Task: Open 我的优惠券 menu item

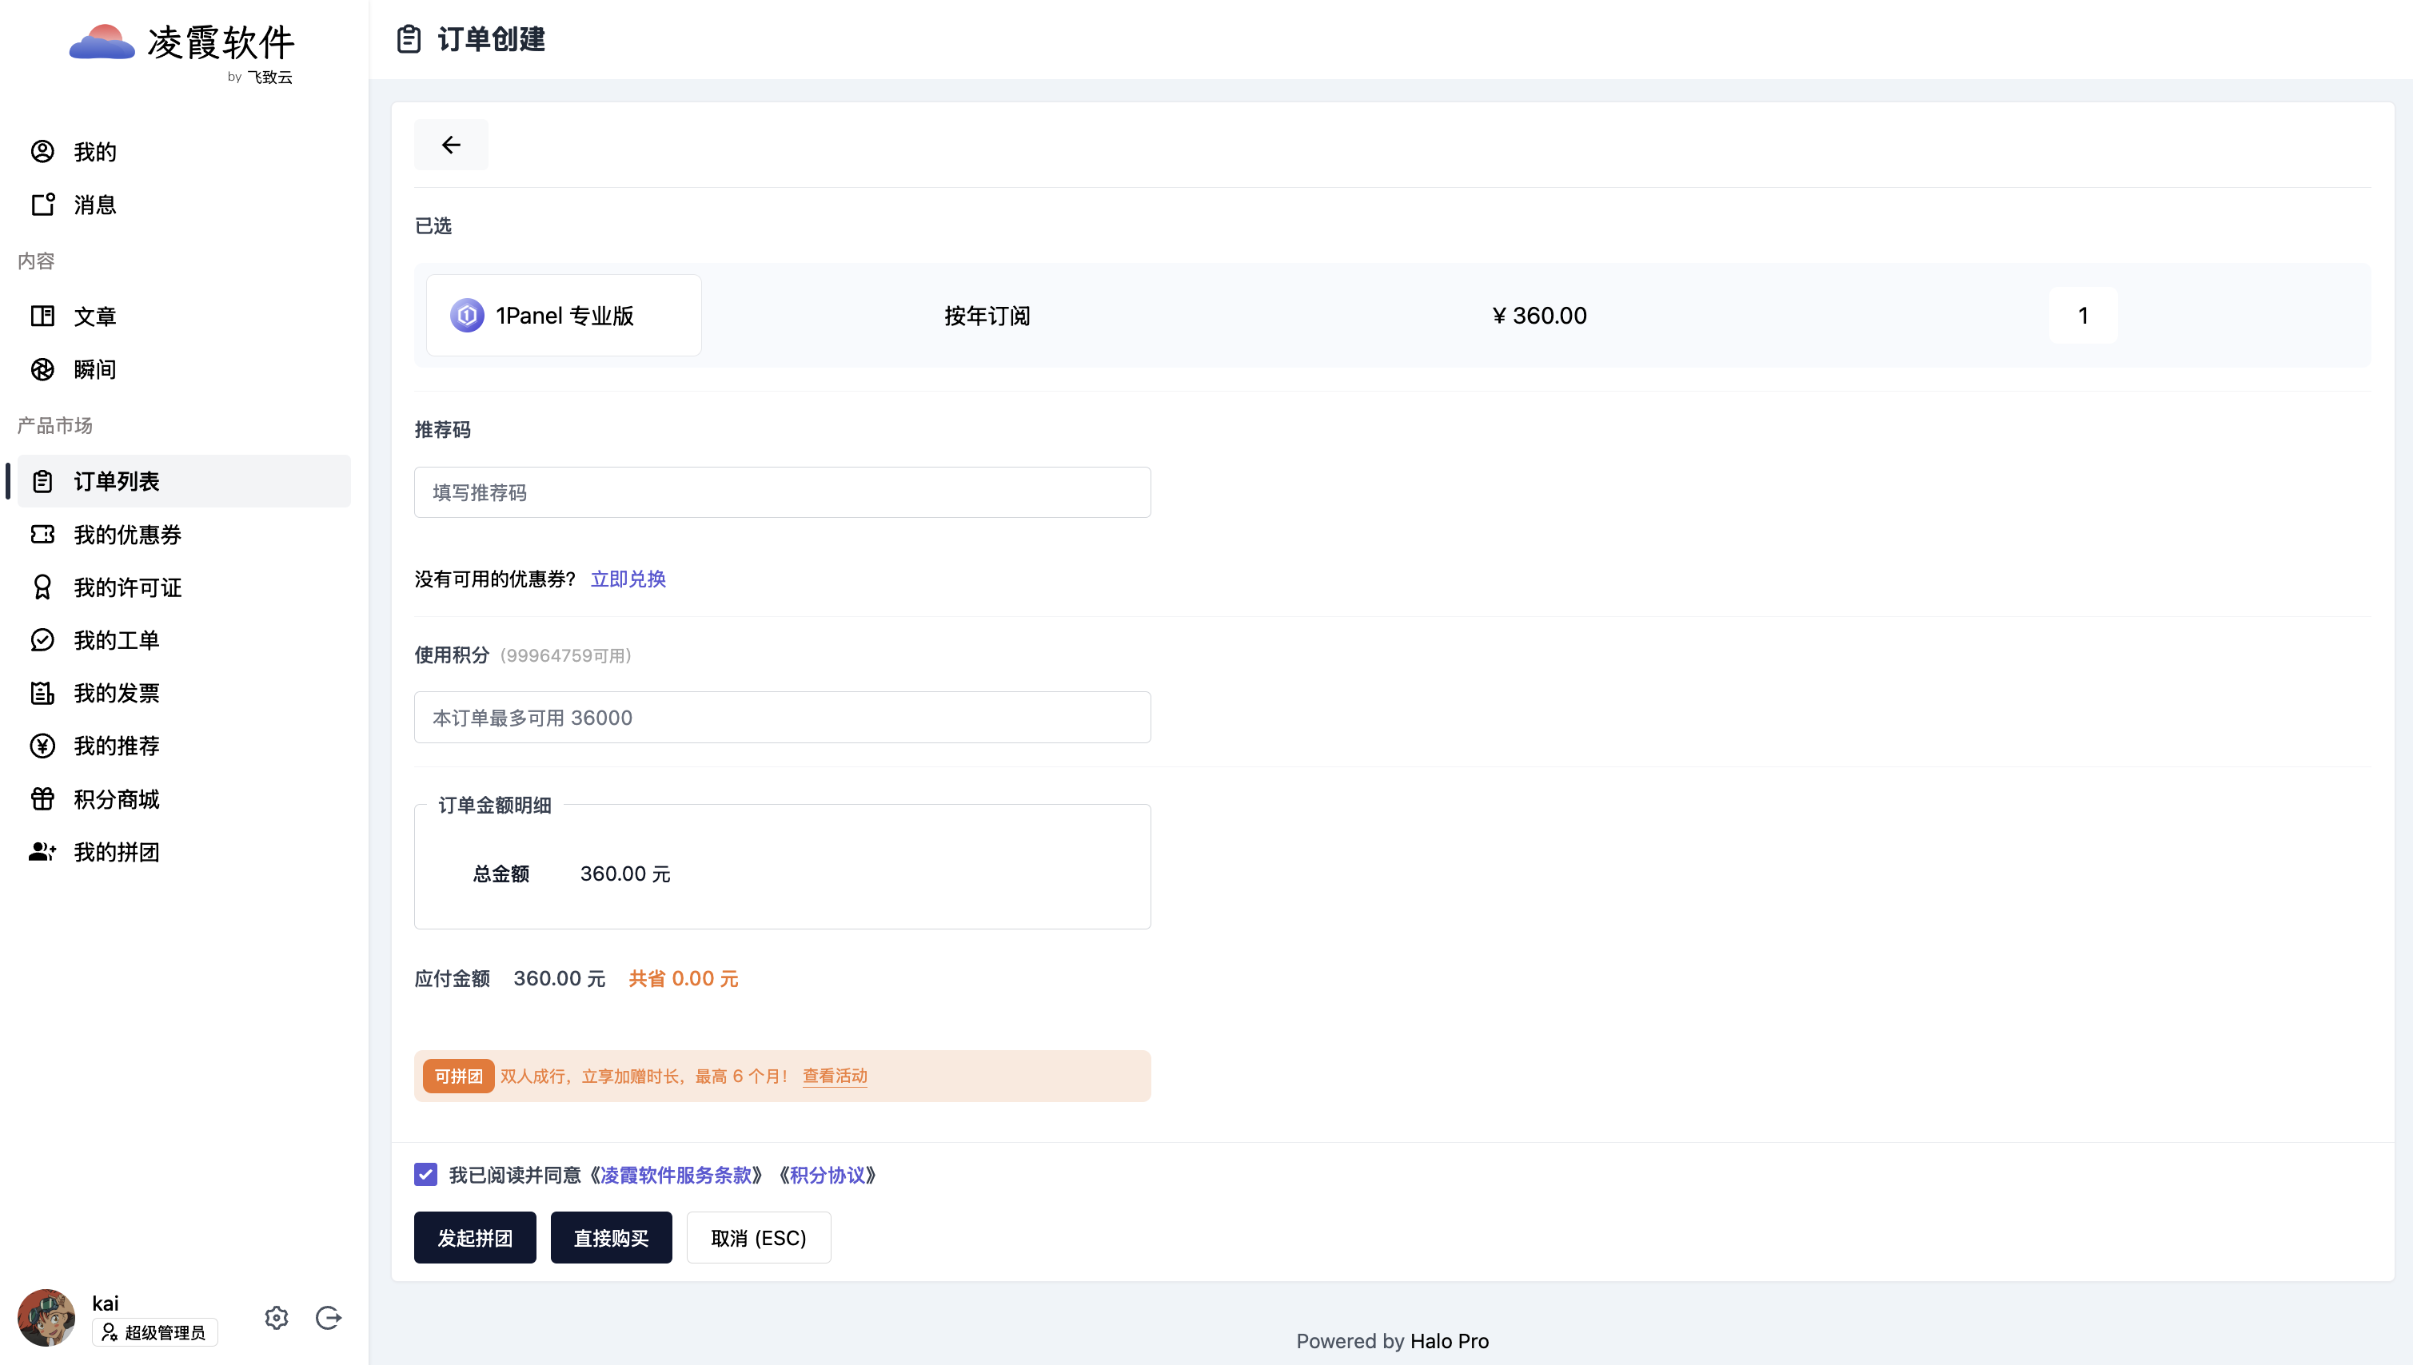Action: point(184,535)
